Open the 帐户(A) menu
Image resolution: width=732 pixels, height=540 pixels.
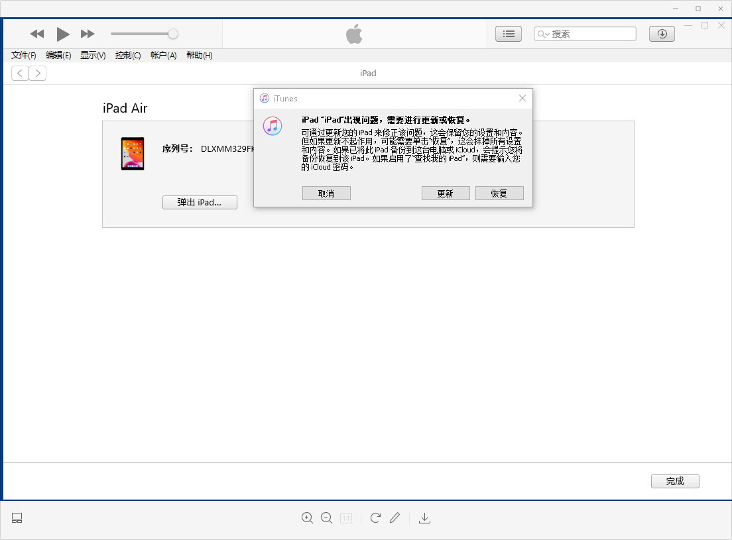click(x=163, y=56)
